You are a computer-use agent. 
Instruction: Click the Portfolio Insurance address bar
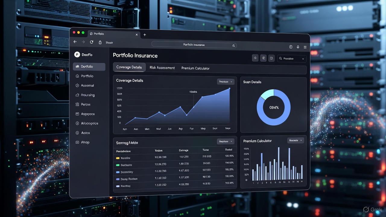click(194, 45)
